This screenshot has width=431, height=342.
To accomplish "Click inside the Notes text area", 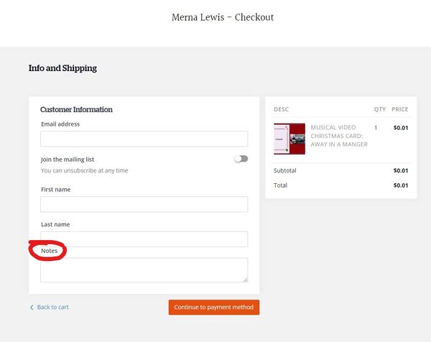I will coord(144,269).
